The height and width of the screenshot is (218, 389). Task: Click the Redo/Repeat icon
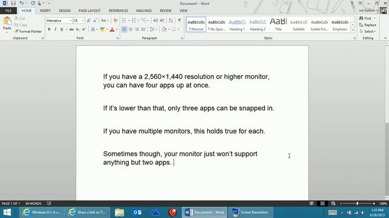(x=33, y=3)
